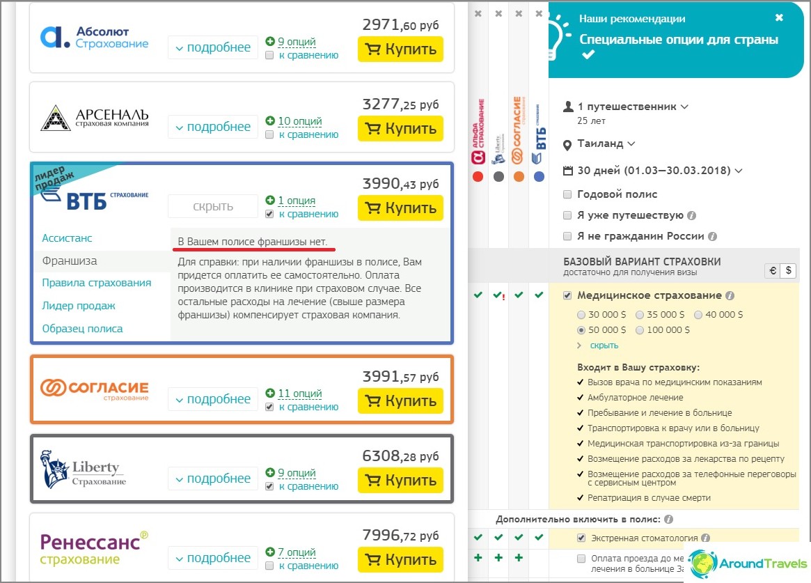Click the Ренессанс страхование logo
Image resolution: width=811 pixels, height=583 pixels.
click(x=94, y=547)
